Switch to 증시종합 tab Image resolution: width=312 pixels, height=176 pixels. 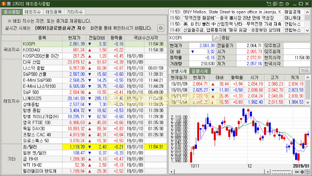(12, 12)
